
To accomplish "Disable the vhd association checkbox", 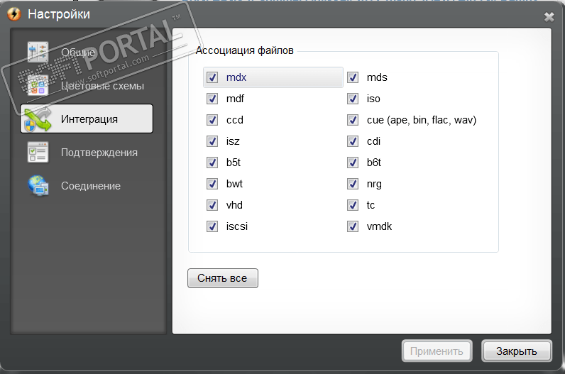I will coord(212,205).
